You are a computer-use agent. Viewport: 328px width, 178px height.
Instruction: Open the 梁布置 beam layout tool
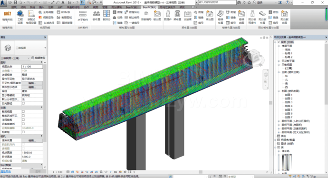177,16
